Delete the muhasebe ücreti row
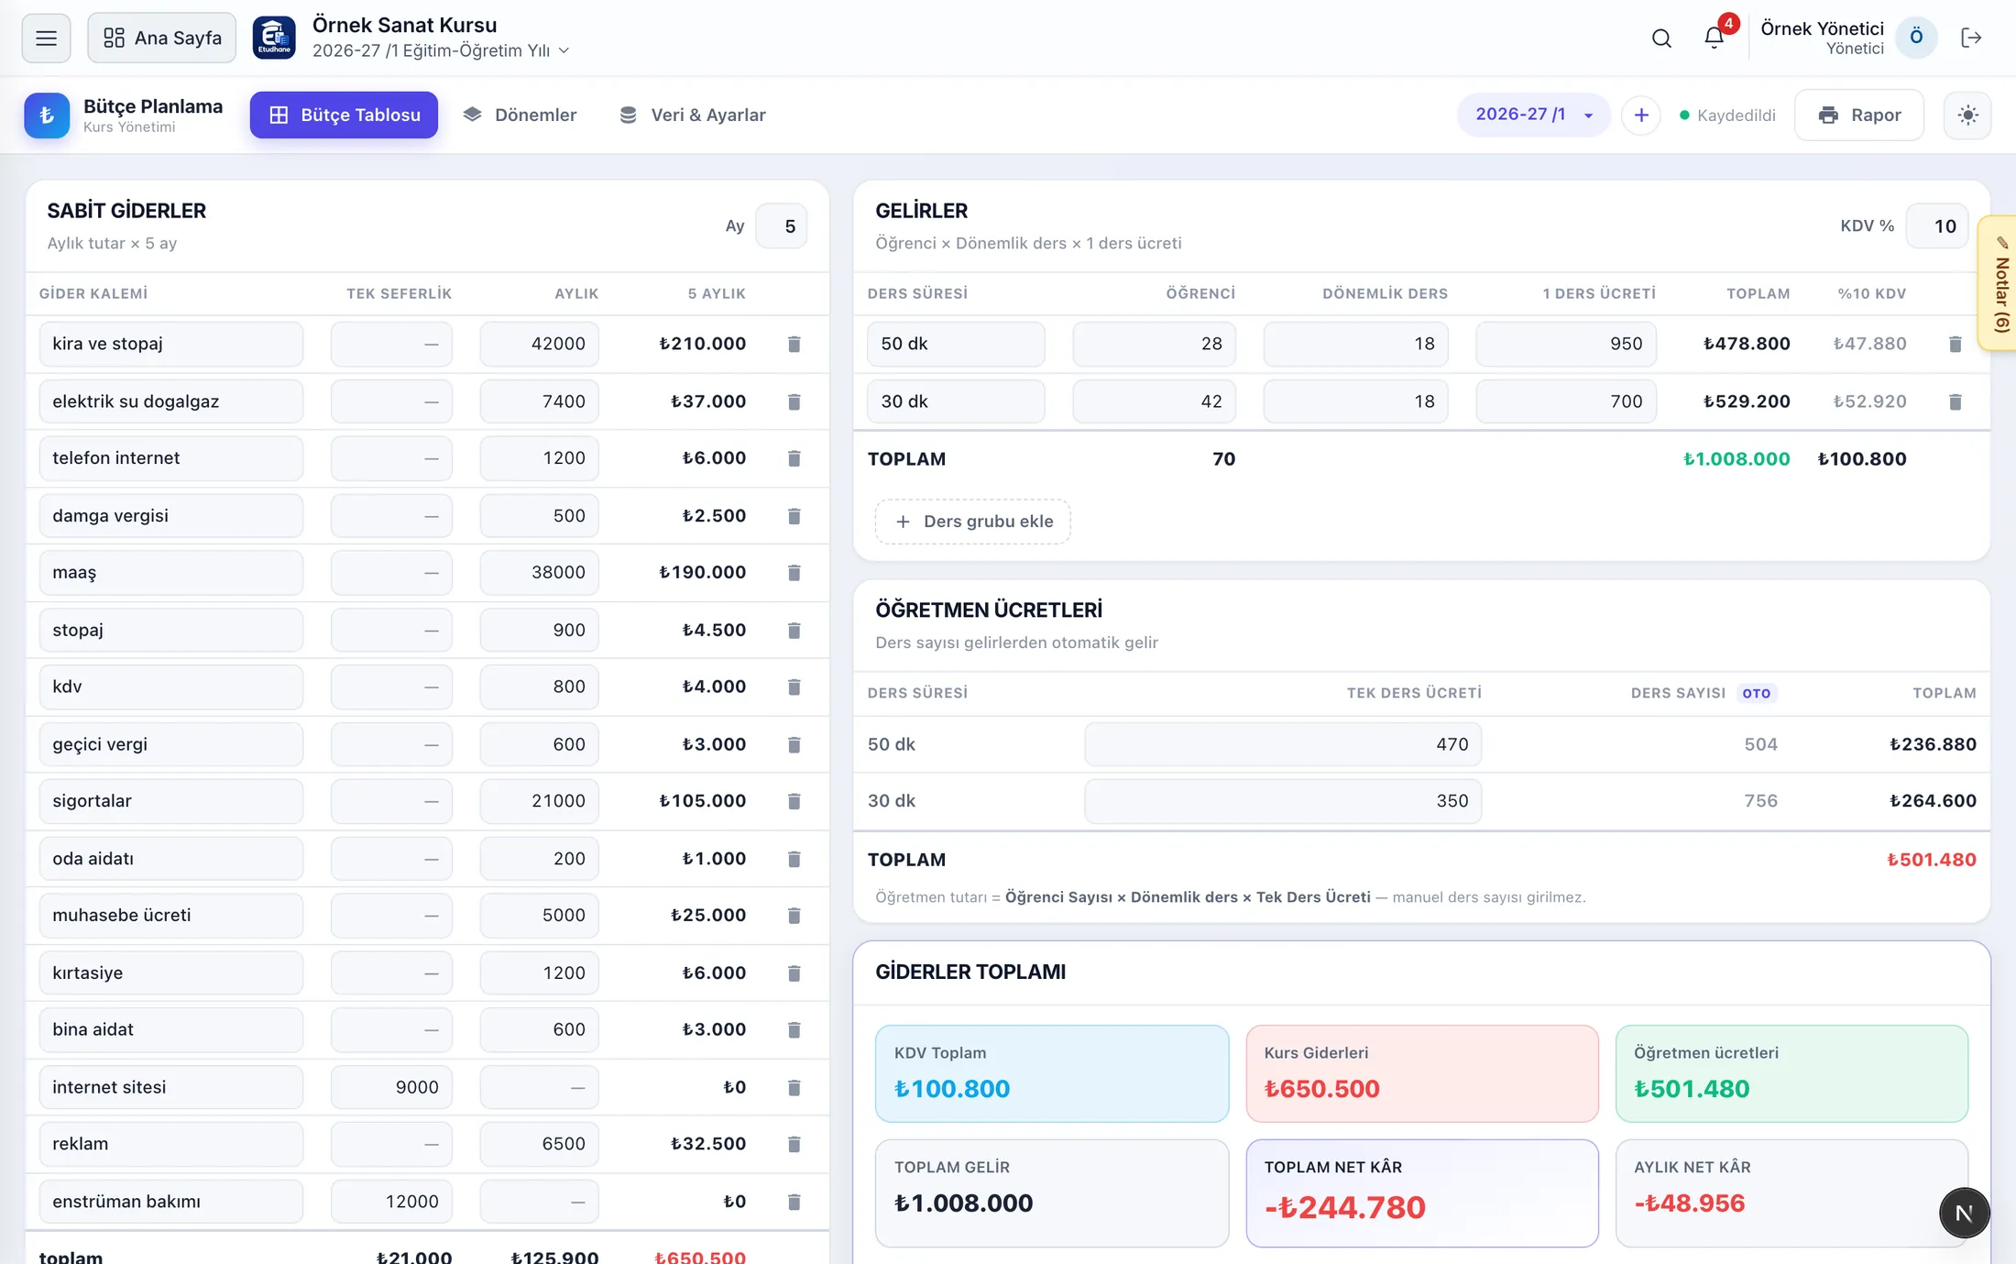This screenshot has width=2016, height=1264. tap(794, 916)
